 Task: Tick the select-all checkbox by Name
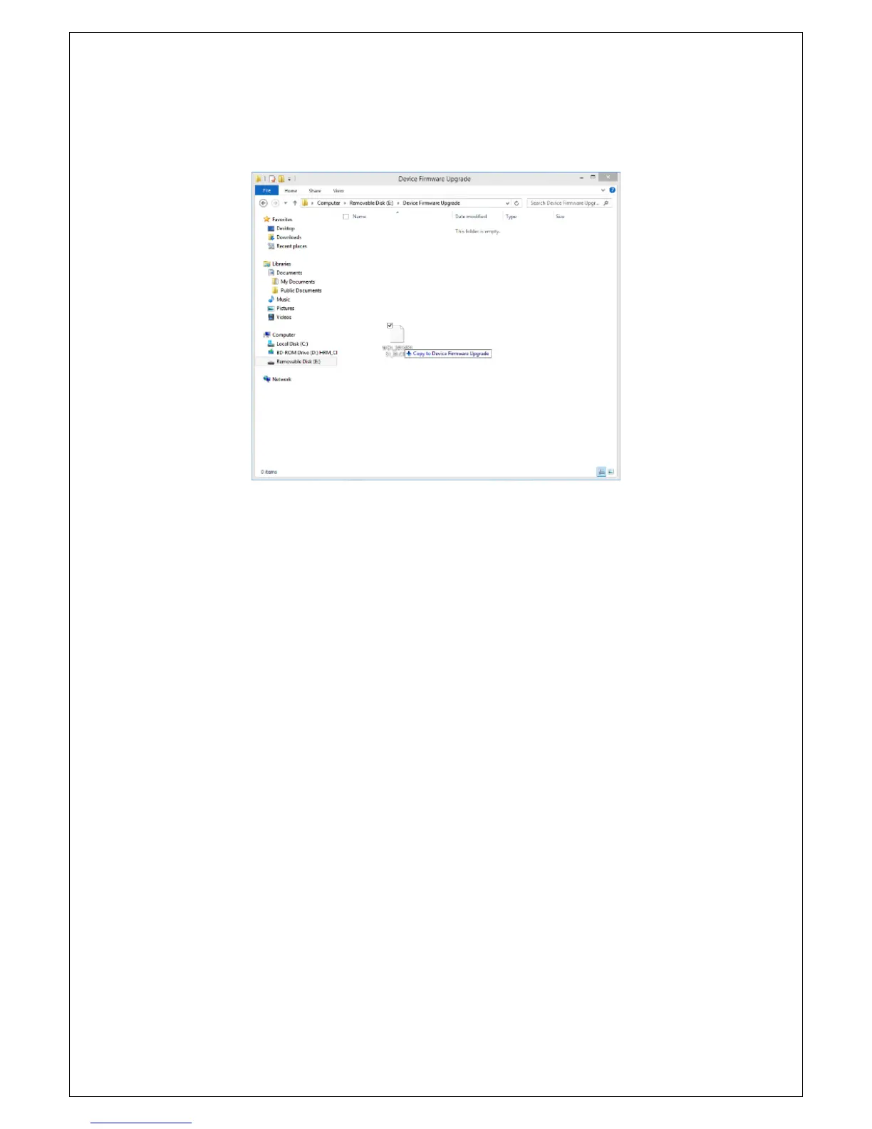346,217
